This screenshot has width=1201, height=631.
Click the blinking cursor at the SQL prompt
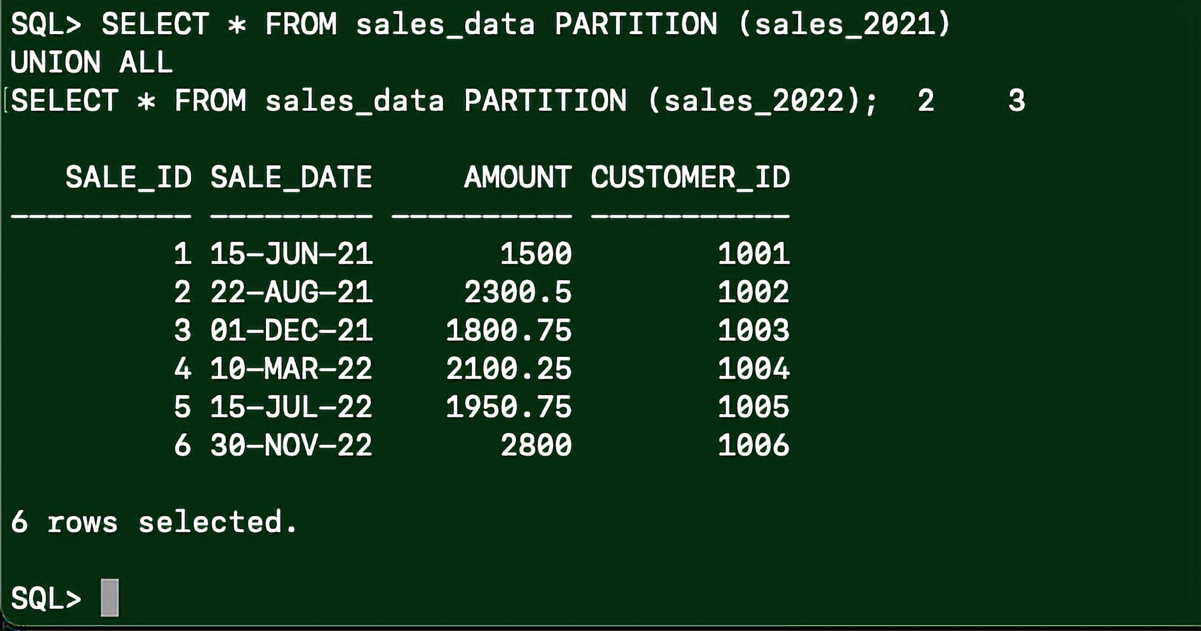click(109, 598)
